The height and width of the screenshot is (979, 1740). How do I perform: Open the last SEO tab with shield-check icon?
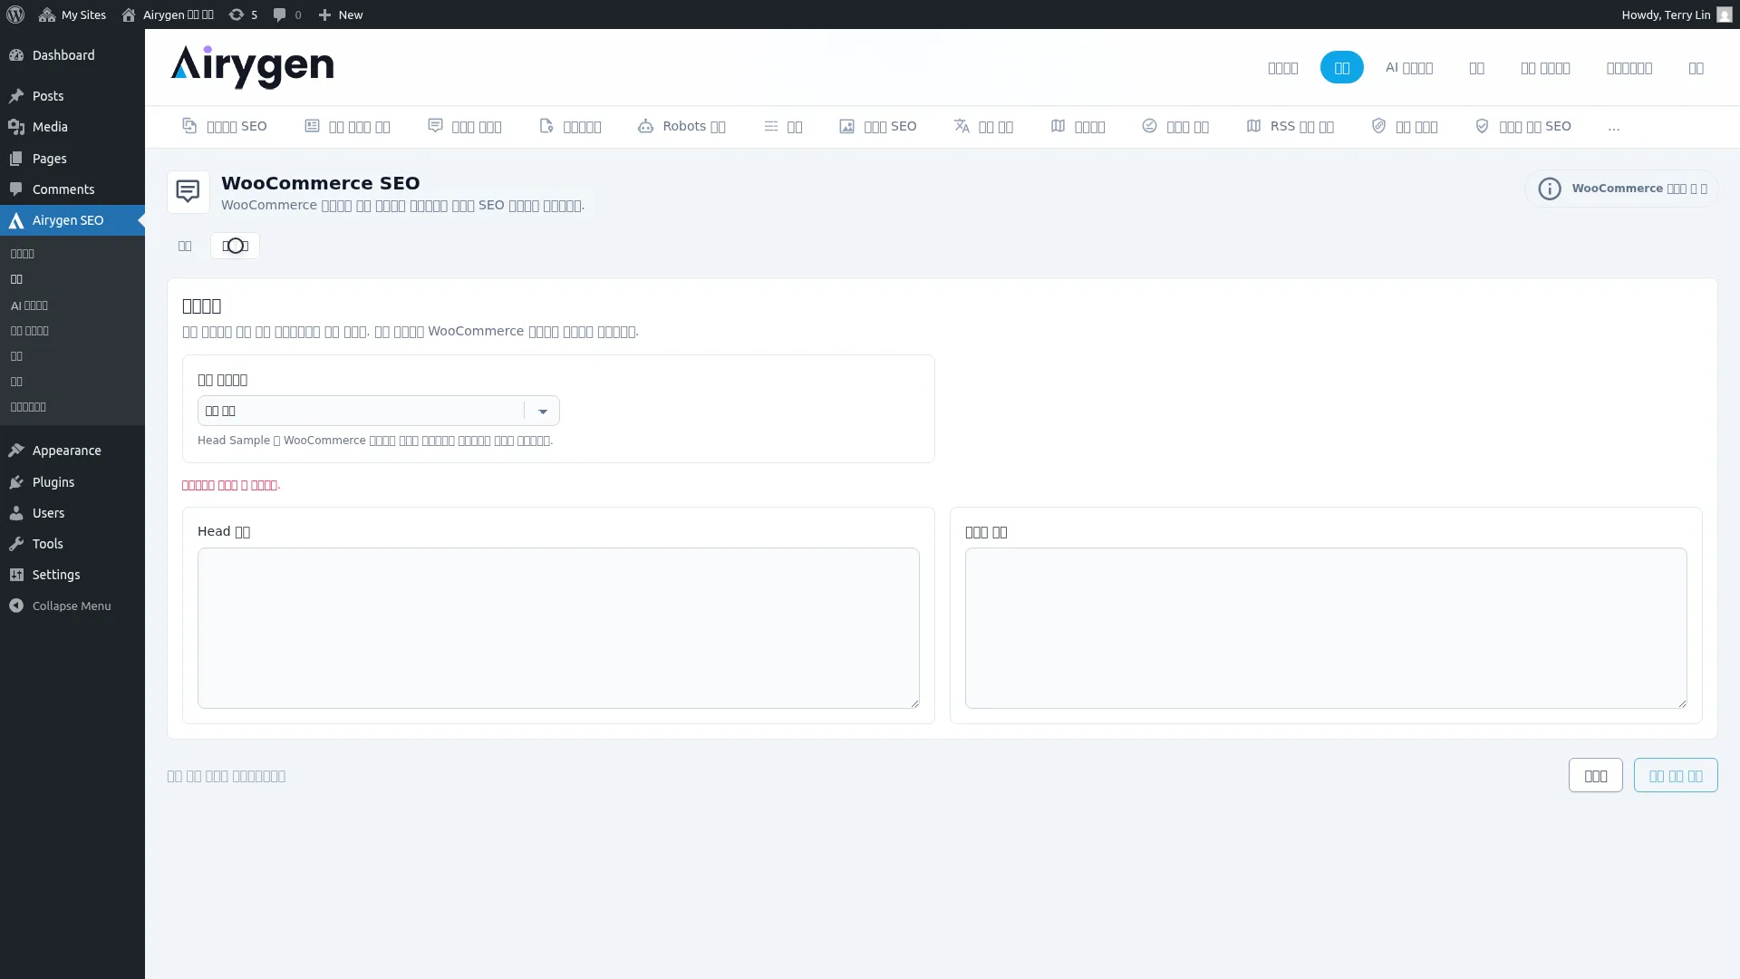click(x=1523, y=126)
